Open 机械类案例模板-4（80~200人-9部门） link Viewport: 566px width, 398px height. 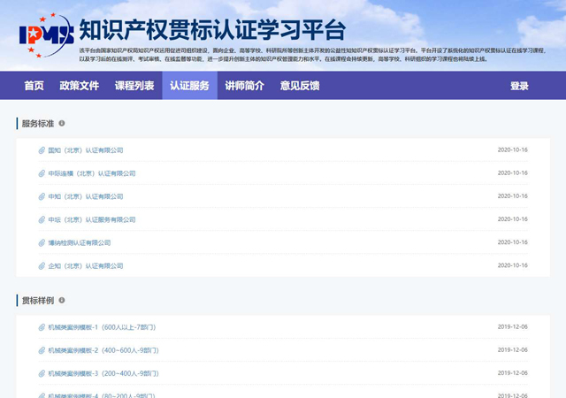tap(102, 395)
